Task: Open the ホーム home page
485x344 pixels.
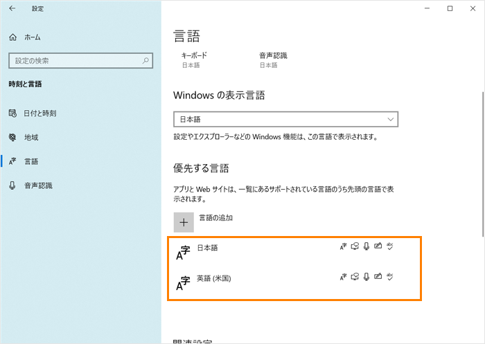Action: point(25,37)
